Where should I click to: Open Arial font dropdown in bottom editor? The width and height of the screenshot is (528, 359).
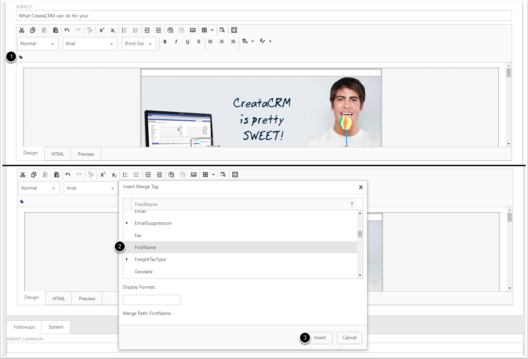coord(91,188)
